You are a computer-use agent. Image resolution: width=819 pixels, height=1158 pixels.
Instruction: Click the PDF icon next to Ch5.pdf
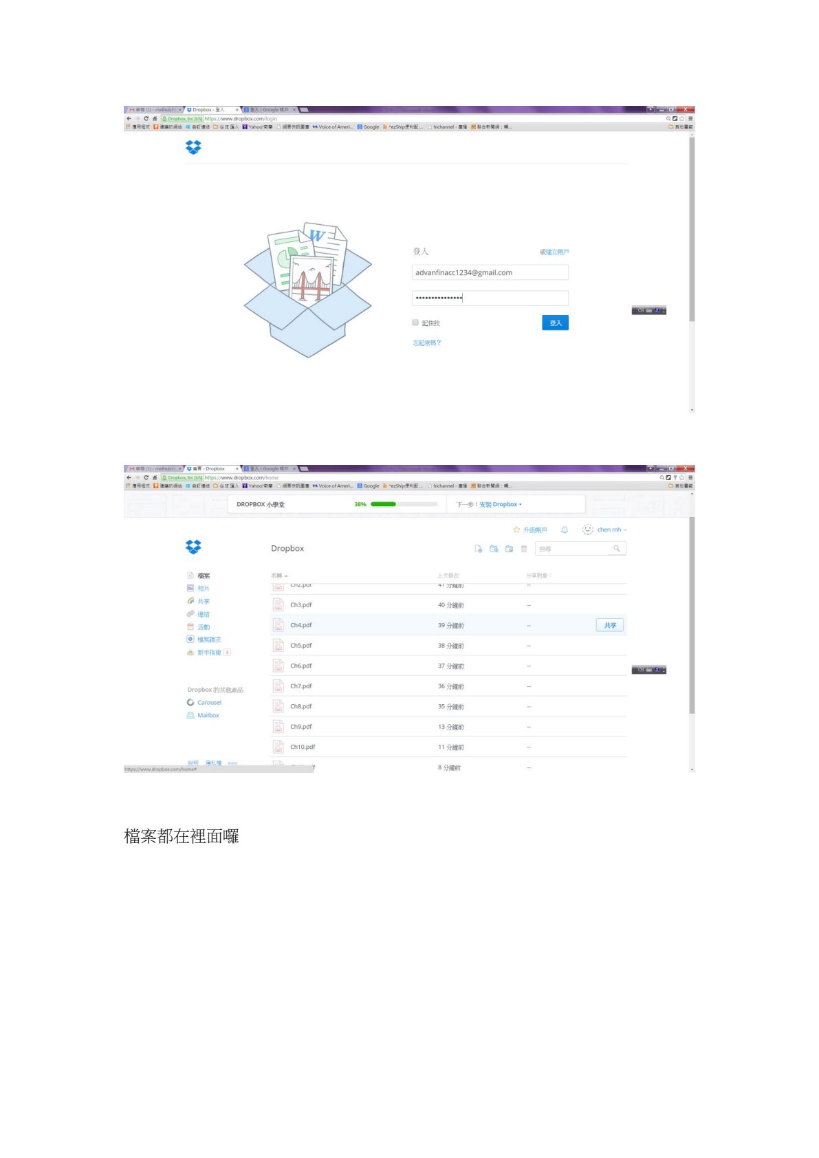tap(279, 646)
